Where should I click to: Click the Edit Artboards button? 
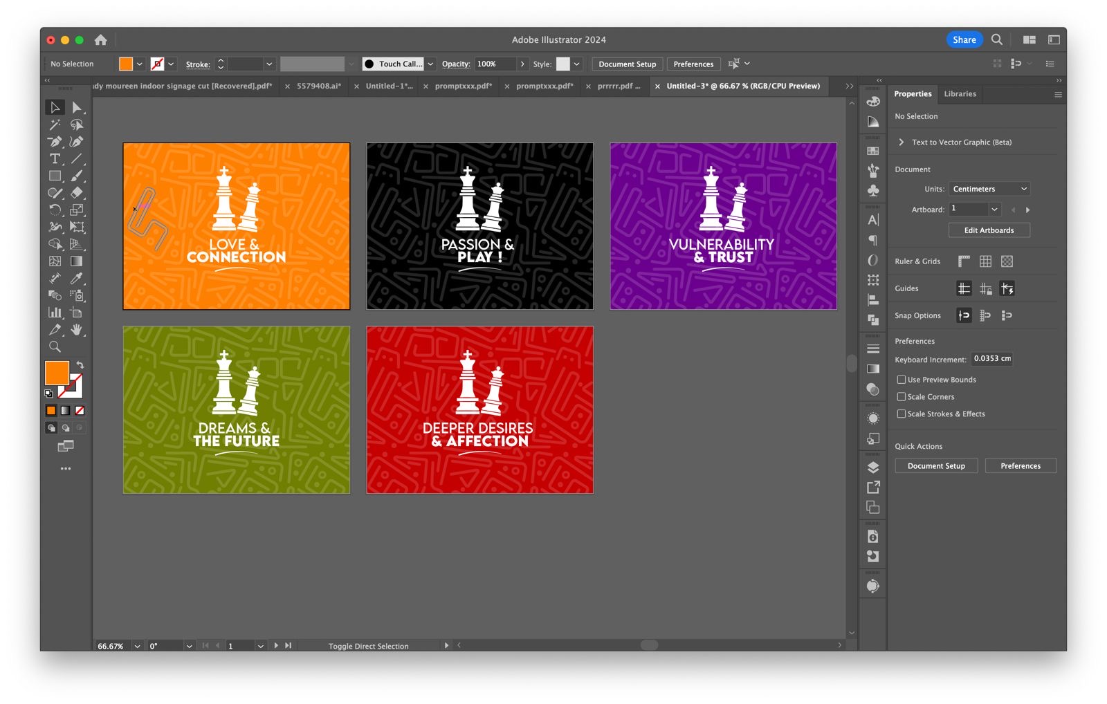pyautogui.click(x=989, y=230)
